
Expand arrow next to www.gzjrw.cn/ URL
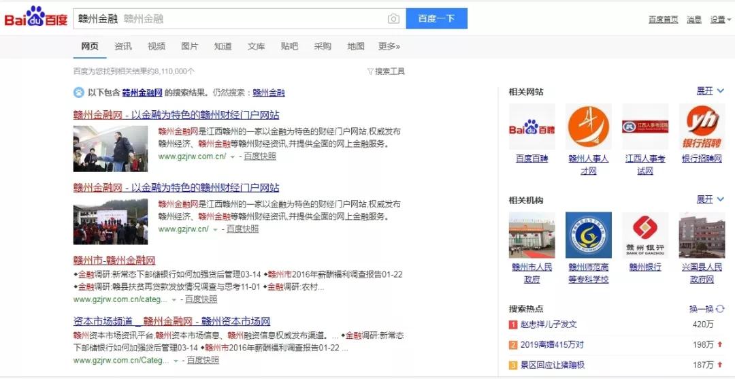pos(215,229)
